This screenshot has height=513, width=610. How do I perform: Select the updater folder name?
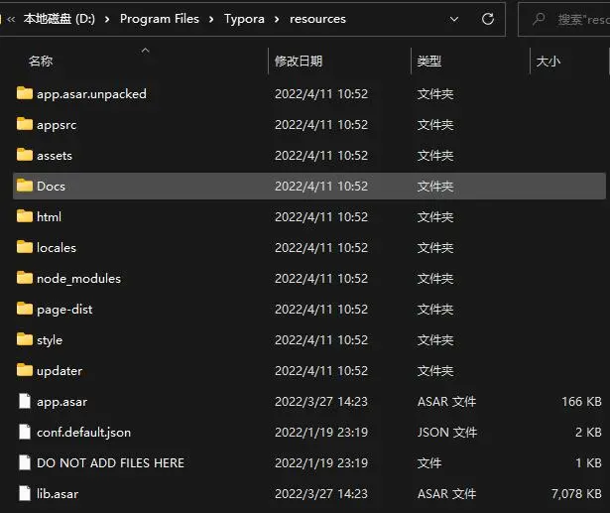pyautogui.click(x=60, y=371)
